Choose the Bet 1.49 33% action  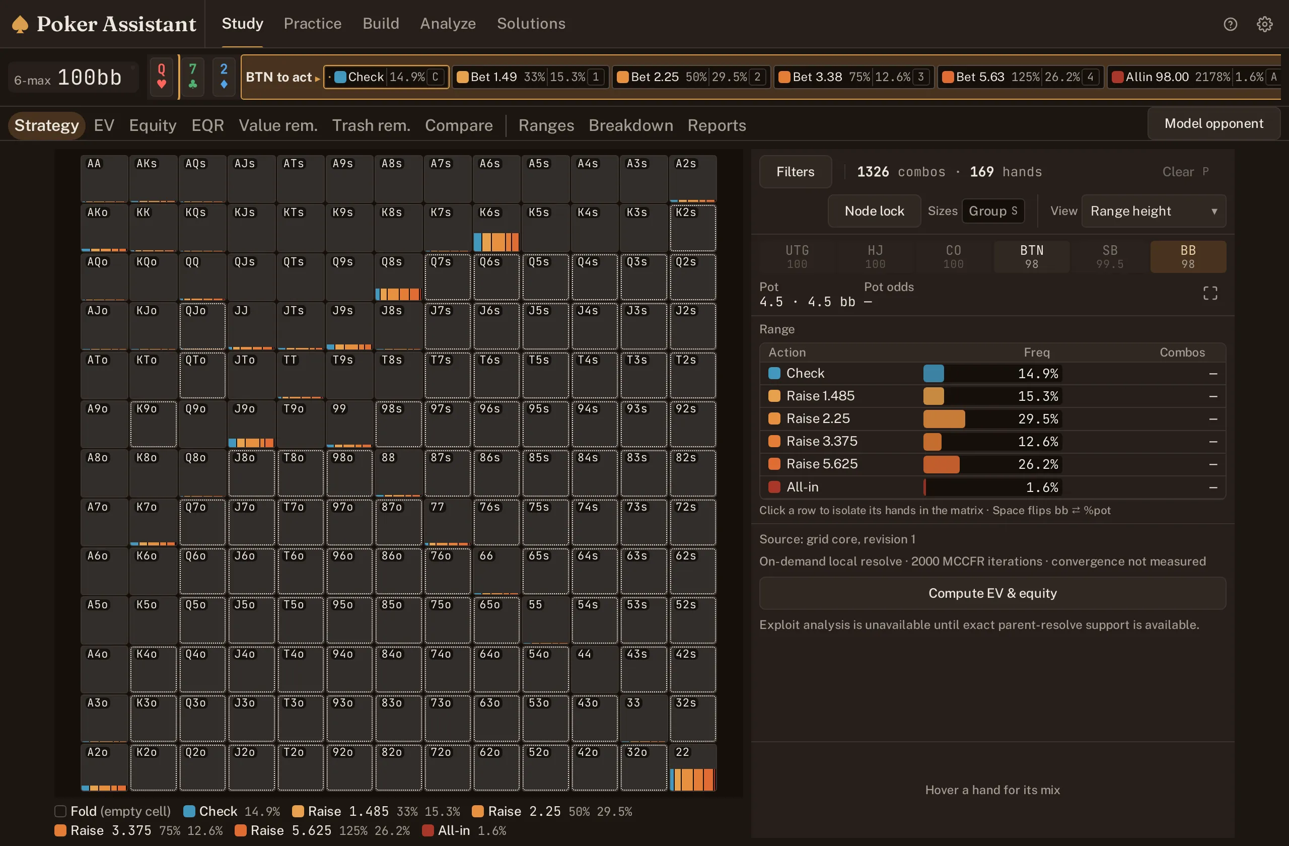(x=530, y=77)
